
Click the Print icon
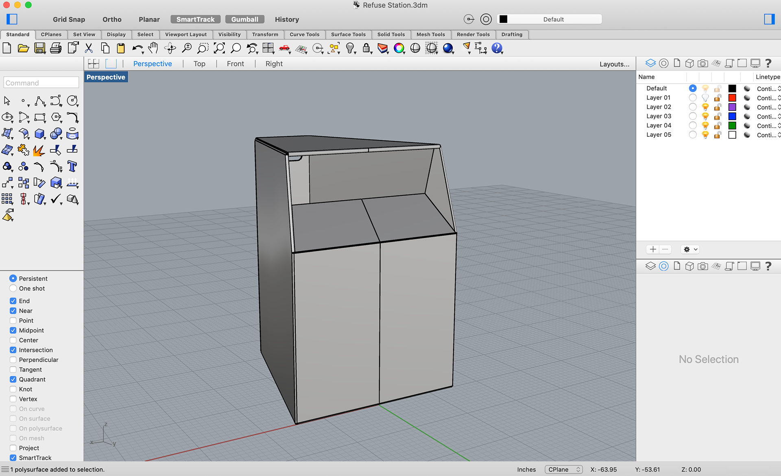pyautogui.click(x=56, y=48)
